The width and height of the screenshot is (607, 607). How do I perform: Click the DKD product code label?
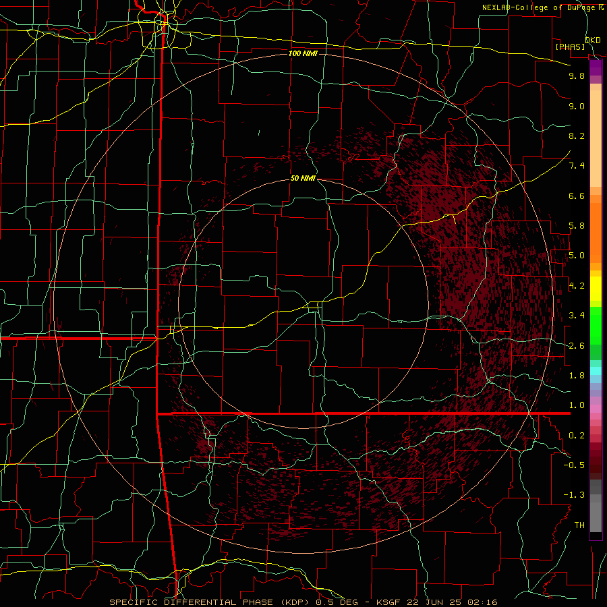click(x=593, y=40)
